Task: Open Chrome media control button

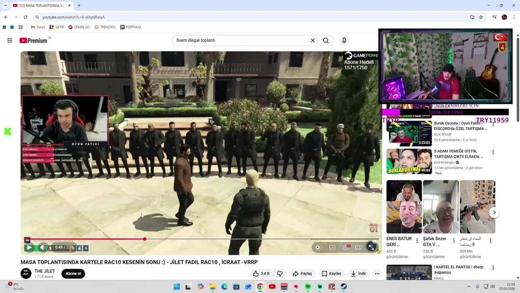Action: tap(494, 17)
